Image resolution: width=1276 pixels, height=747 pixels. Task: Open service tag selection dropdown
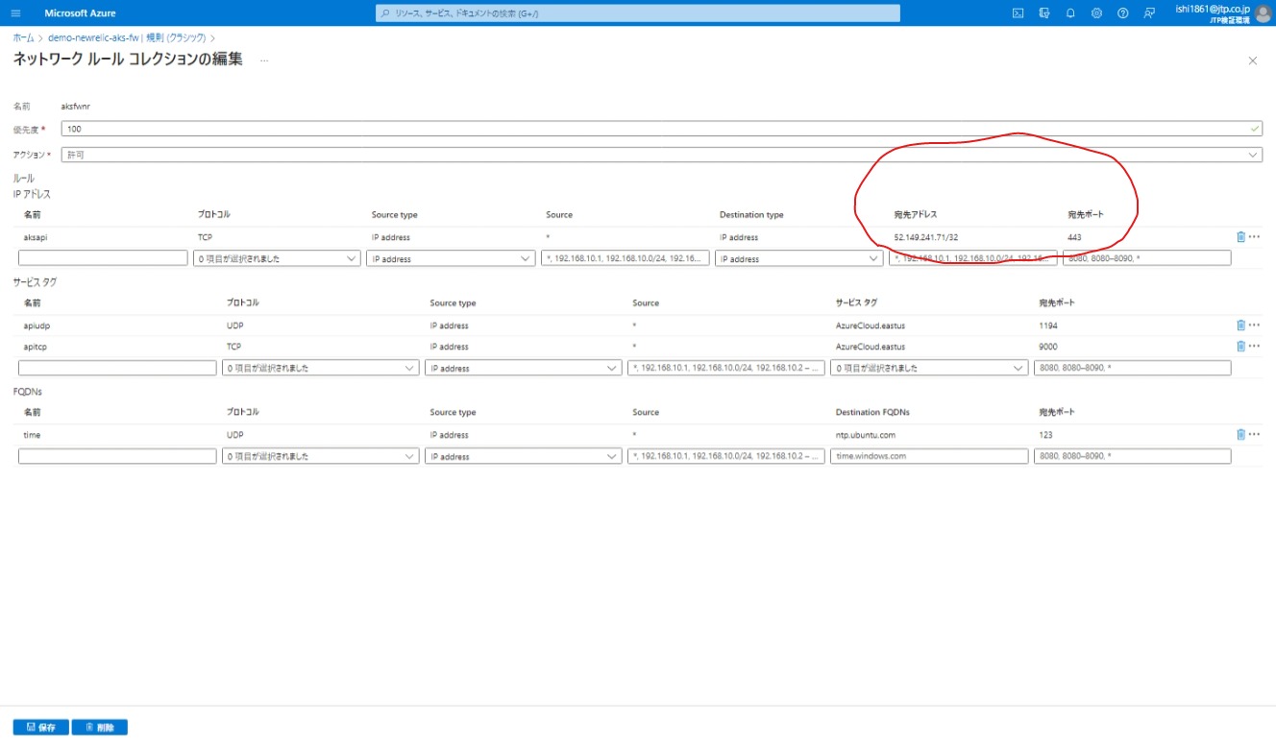(929, 368)
